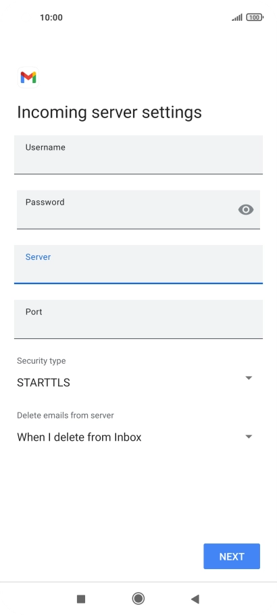The width and height of the screenshot is (277, 615).
Task: Open the When I delete from Inbox option
Action: click(79, 437)
